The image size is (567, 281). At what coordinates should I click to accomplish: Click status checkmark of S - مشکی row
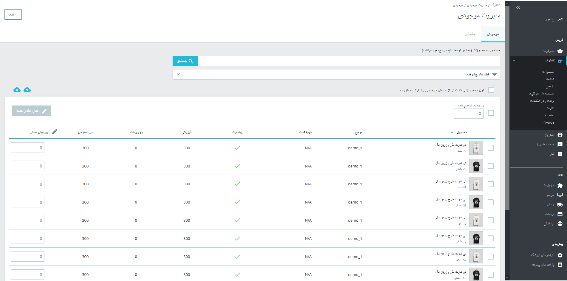[x=237, y=166]
